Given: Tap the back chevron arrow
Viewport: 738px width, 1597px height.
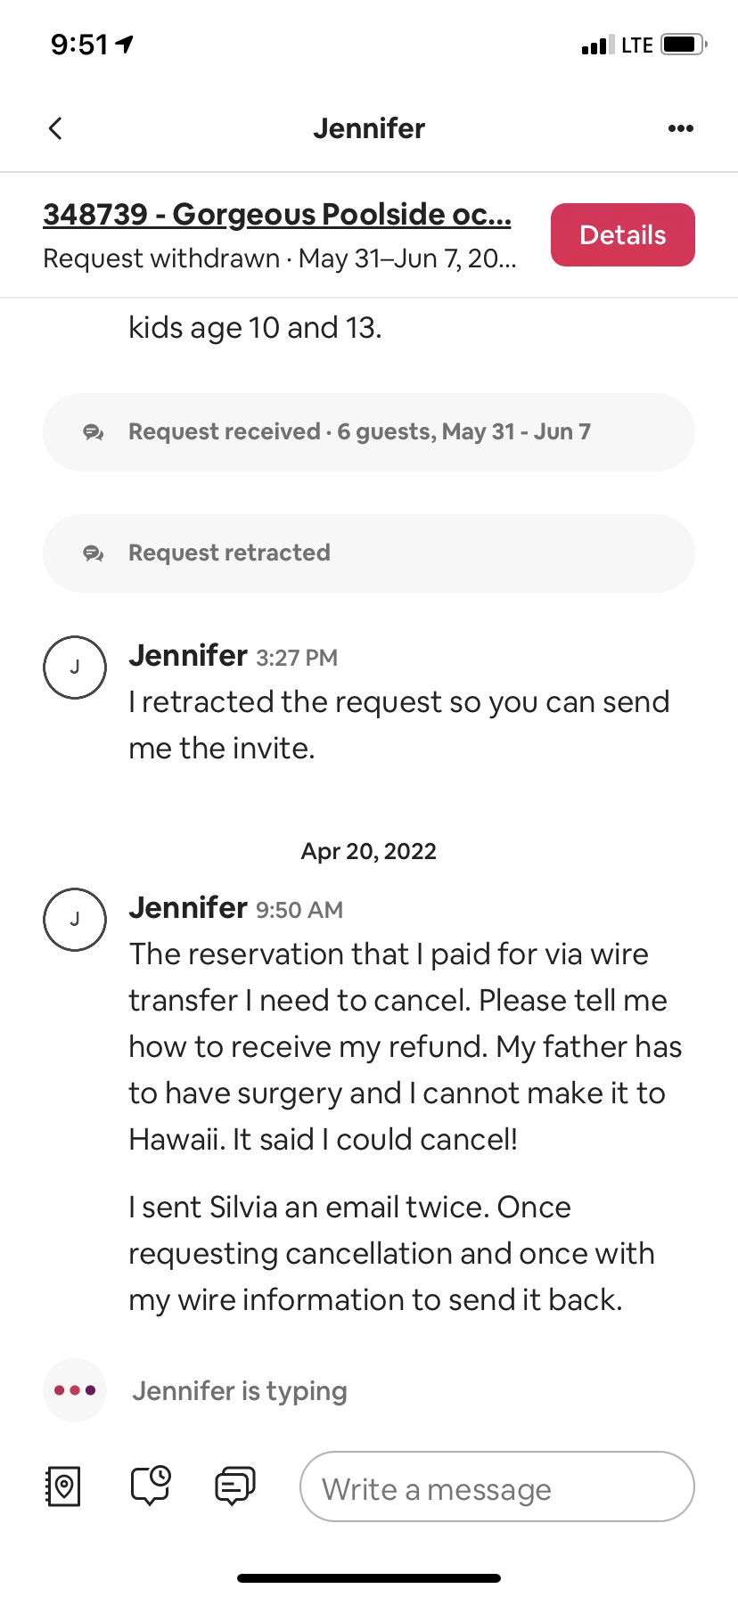Looking at the screenshot, I should (55, 128).
